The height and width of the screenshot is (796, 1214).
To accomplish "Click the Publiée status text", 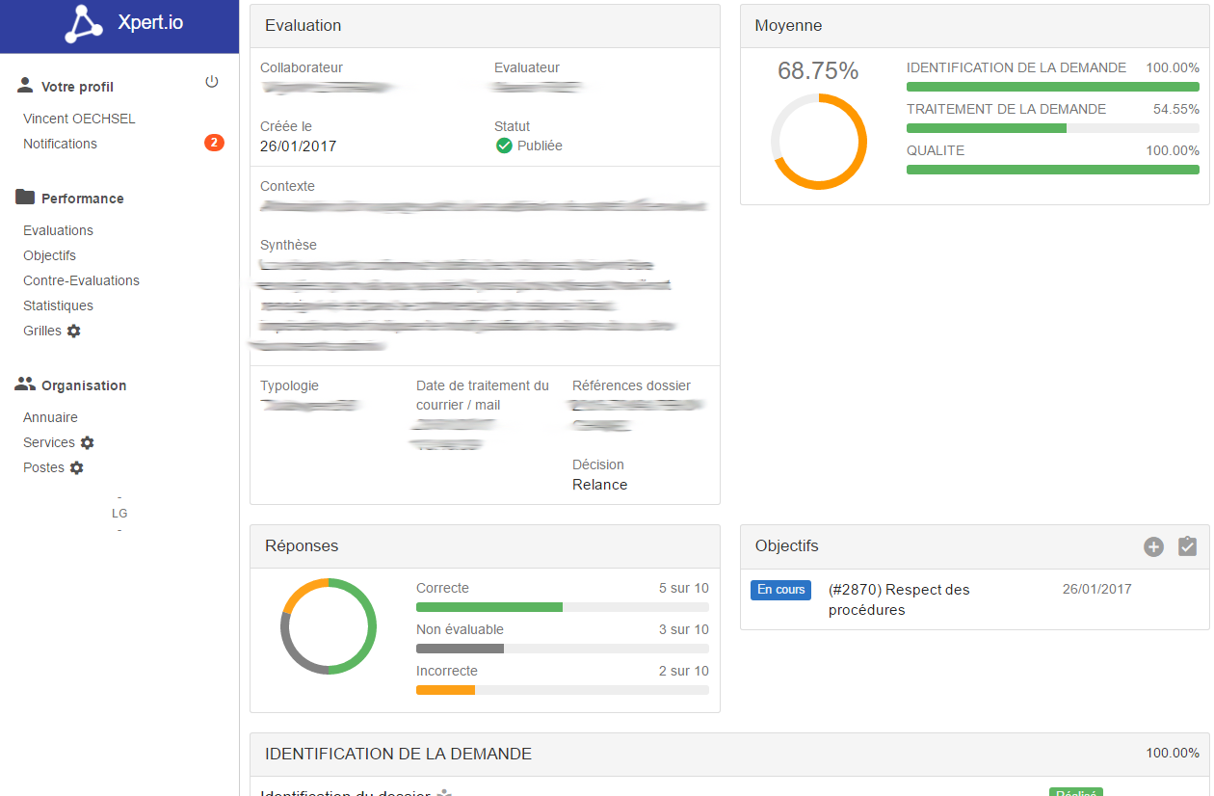I will tap(540, 146).
